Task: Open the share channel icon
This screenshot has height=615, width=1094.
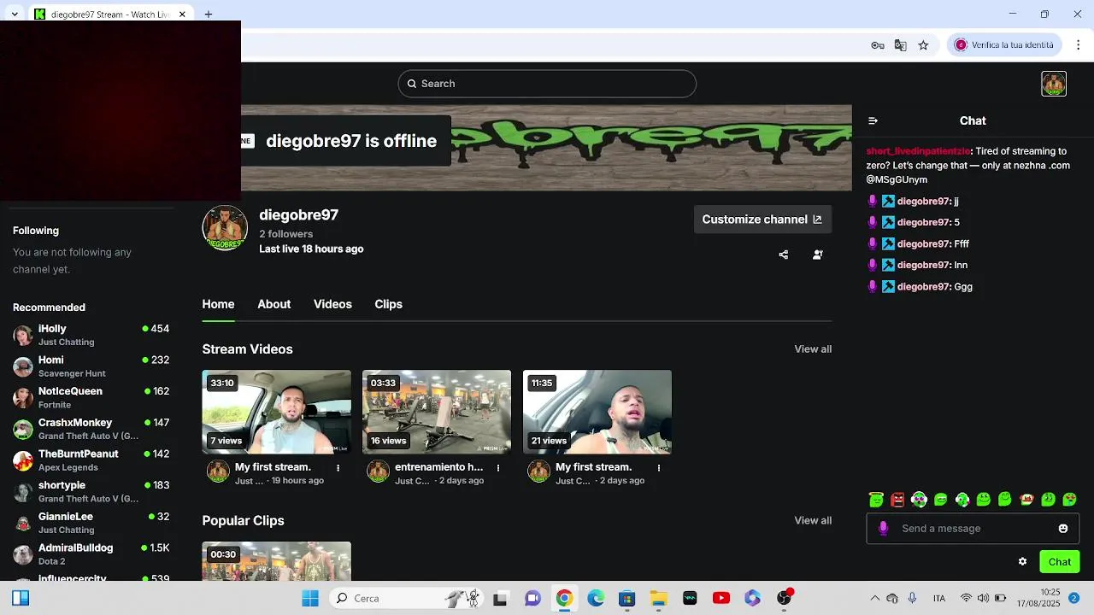Action: [784, 255]
